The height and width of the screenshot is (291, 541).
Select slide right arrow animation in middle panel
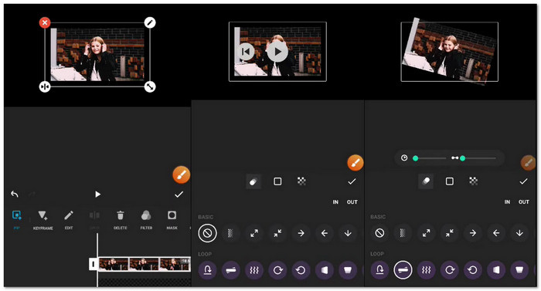pos(301,233)
